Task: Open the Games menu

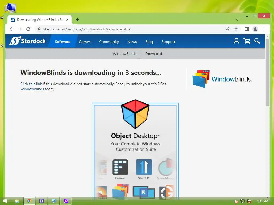Action: click(85, 42)
